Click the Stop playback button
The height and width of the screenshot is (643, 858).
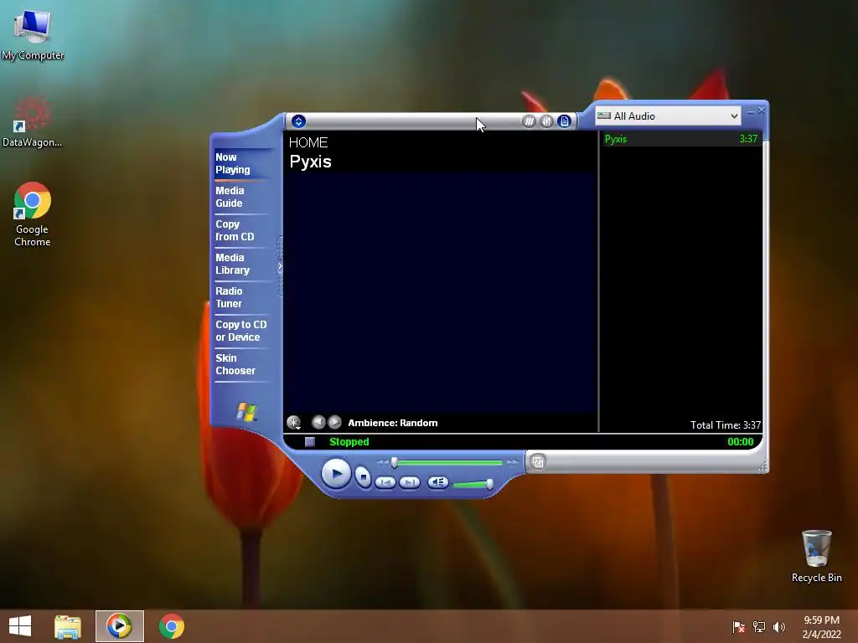[x=362, y=476]
